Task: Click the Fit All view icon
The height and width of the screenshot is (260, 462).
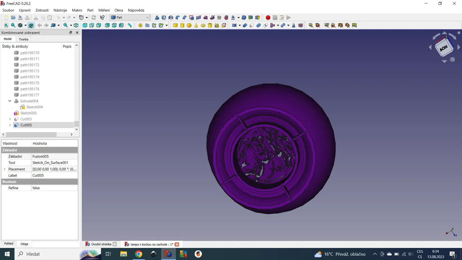Action: point(6,25)
